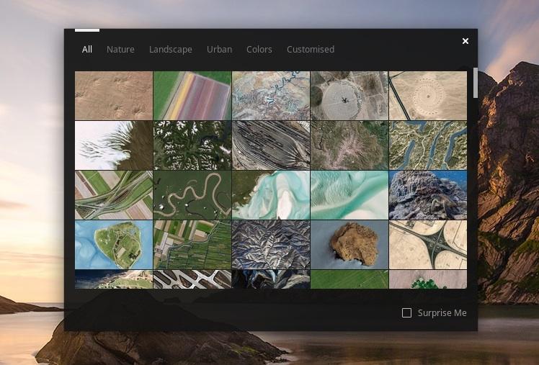Image resolution: width=539 pixels, height=365 pixels.
Task: Select the green striped farm plots wallpaper
Action: (192, 245)
